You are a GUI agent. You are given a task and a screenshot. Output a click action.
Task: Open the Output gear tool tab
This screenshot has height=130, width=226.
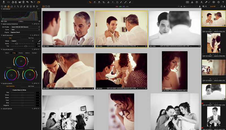[x=34, y=6]
